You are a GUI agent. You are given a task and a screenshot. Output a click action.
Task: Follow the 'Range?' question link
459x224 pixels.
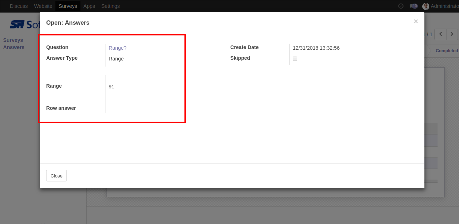(x=118, y=48)
